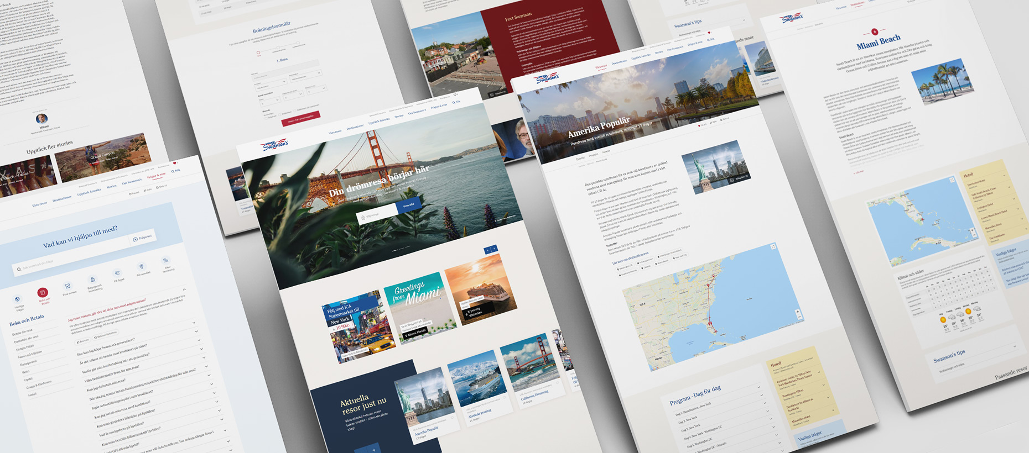
Task: Click the blue Visa alla button
Action: click(409, 206)
